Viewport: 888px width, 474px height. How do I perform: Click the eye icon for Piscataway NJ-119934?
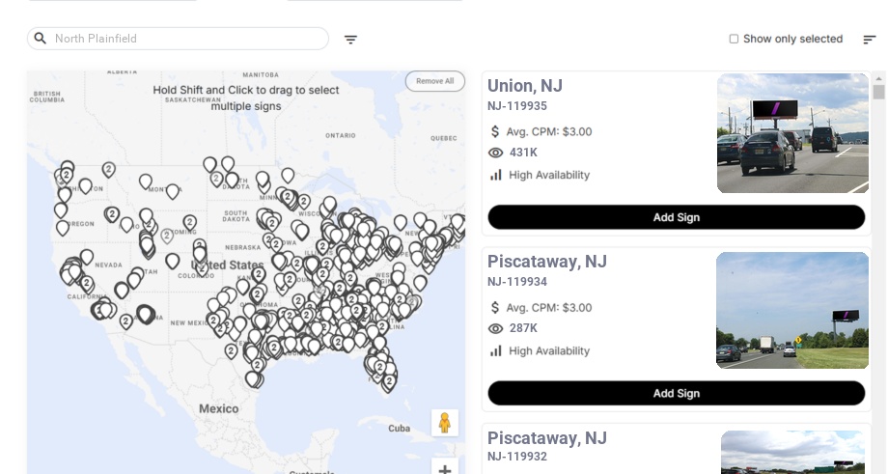pos(496,328)
